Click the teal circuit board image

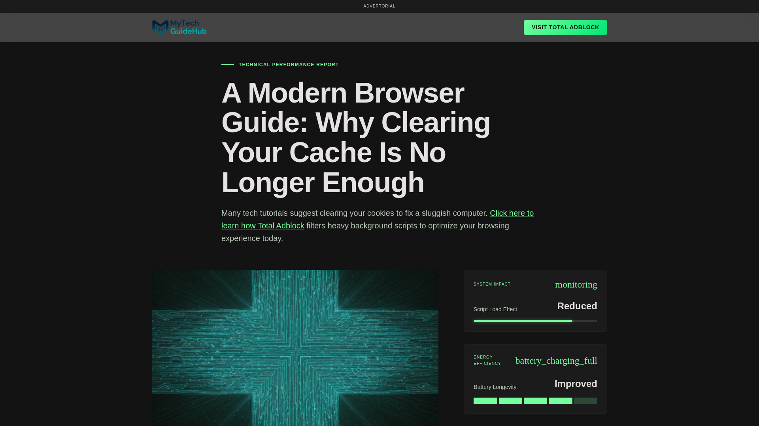(295, 348)
